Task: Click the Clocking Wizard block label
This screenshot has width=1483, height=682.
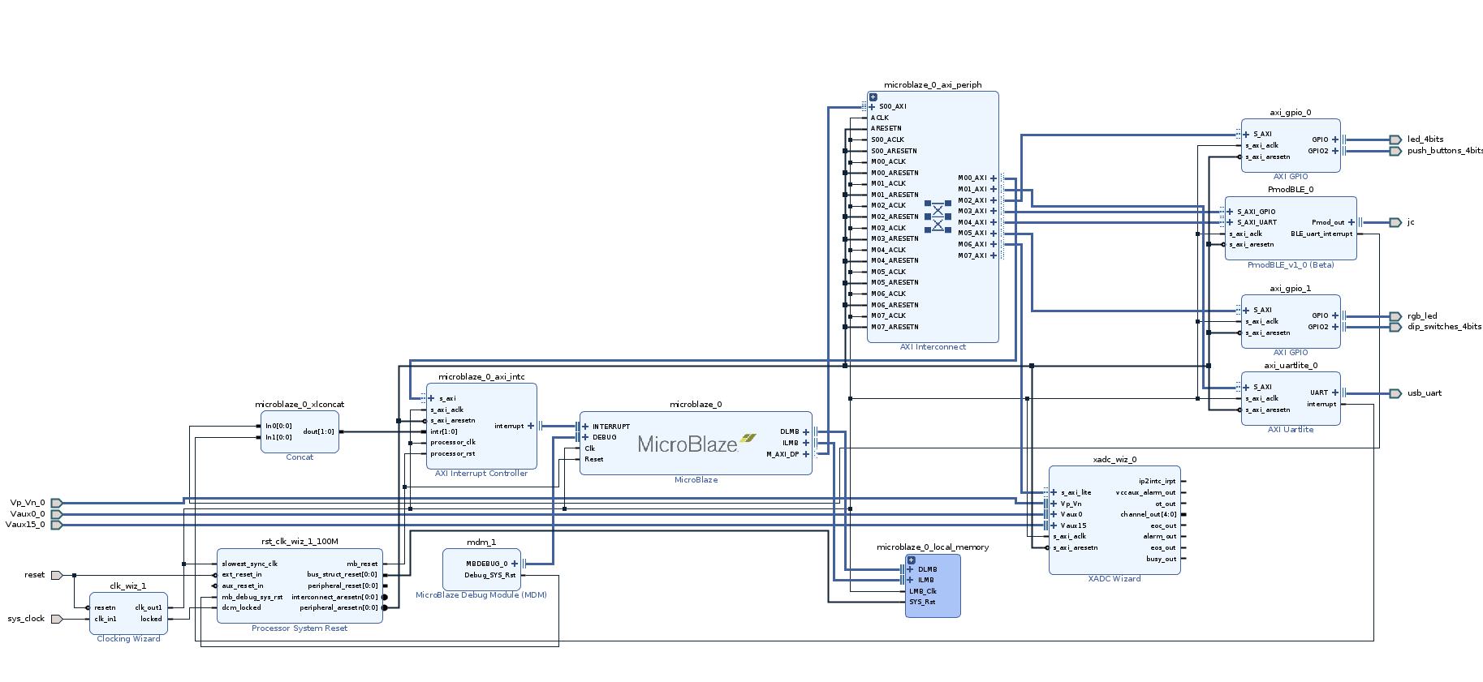Action: pos(128,639)
